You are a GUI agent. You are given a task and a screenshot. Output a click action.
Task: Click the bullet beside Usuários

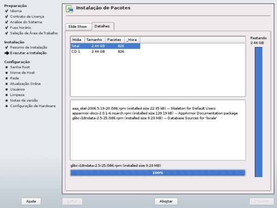click(6, 89)
